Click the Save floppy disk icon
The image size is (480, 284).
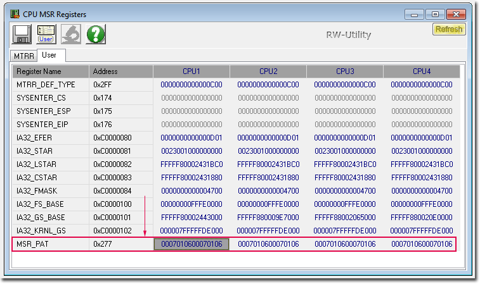[x=22, y=34]
